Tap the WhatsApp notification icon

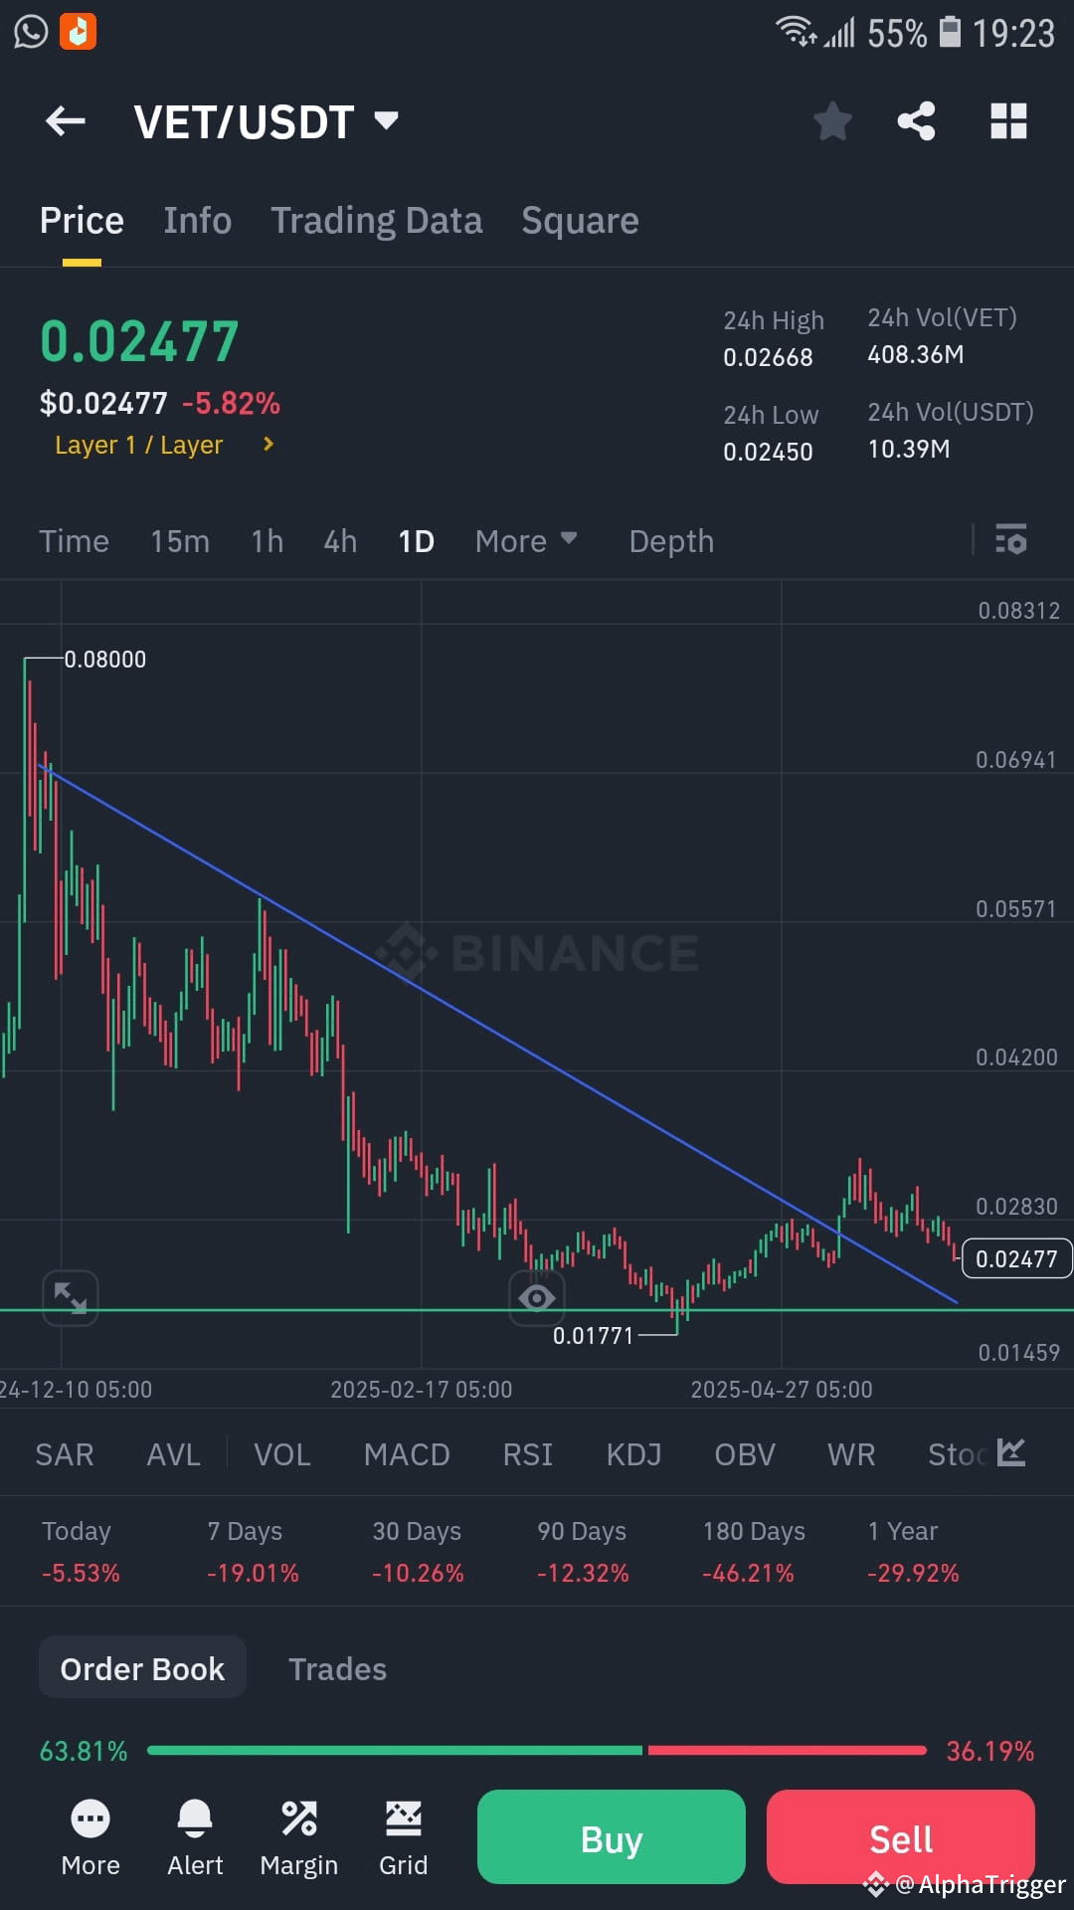pyautogui.click(x=31, y=31)
